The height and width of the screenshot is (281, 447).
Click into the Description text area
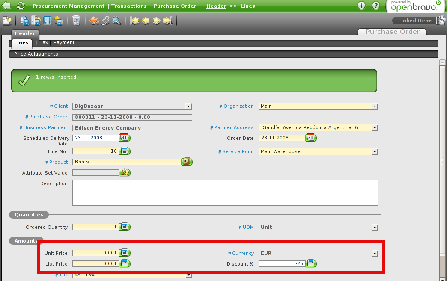(x=225, y=192)
